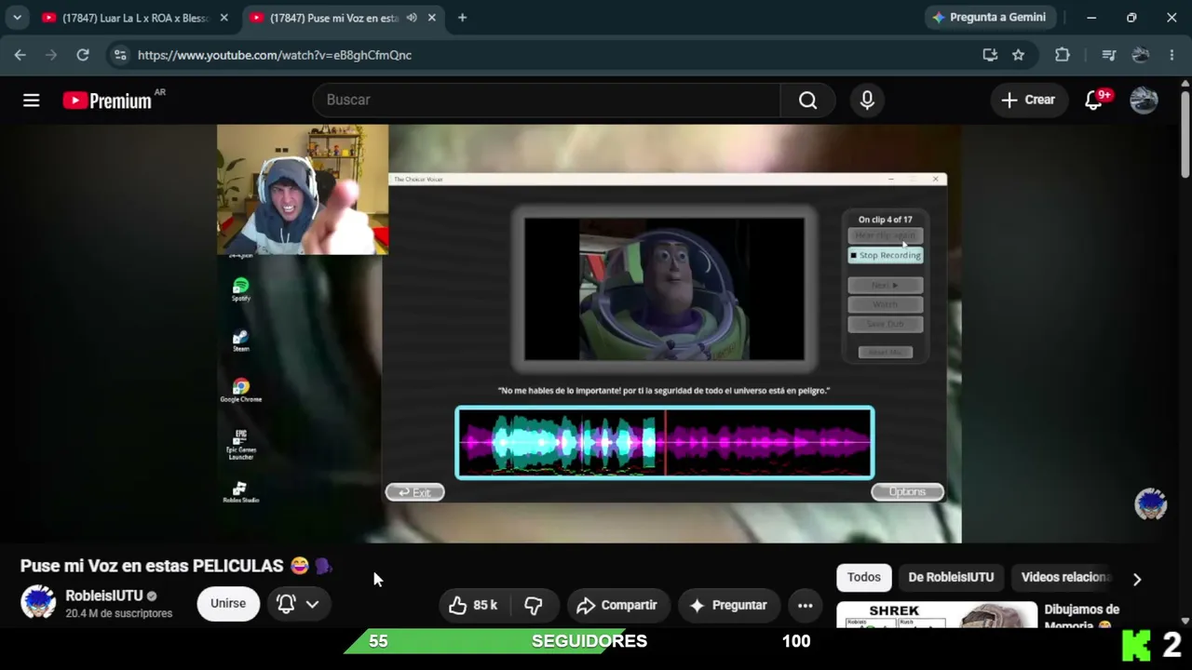The height and width of the screenshot is (670, 1192).
Task: Open the SHREK video thumbnail
Action: point(937,614)
